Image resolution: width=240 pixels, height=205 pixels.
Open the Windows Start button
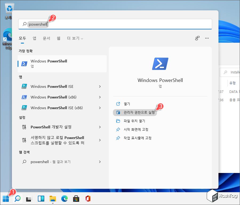click(x=6, y=199)
